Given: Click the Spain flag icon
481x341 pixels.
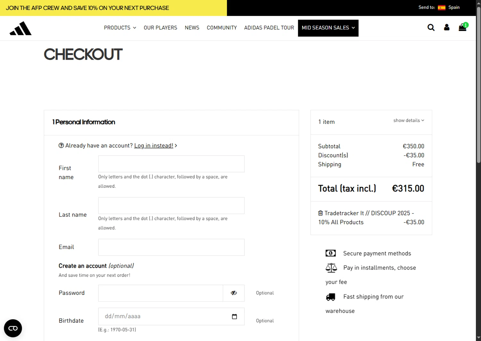Looking at the screenshot, I should coord(442,8).
